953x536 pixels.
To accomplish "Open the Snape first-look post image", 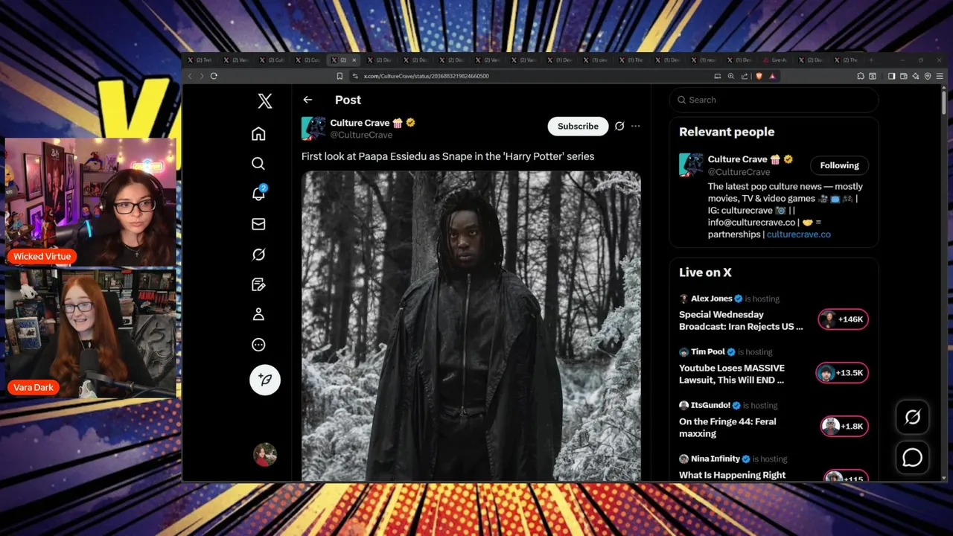I will point(471,326).
